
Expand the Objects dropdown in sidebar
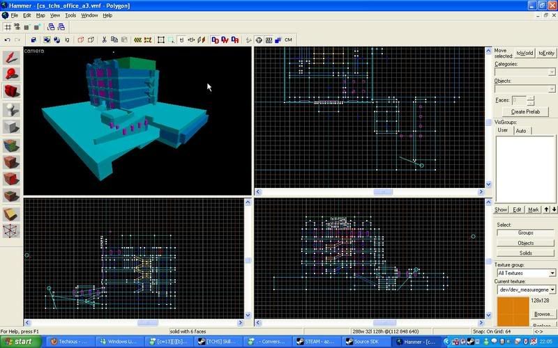point(552,89)
